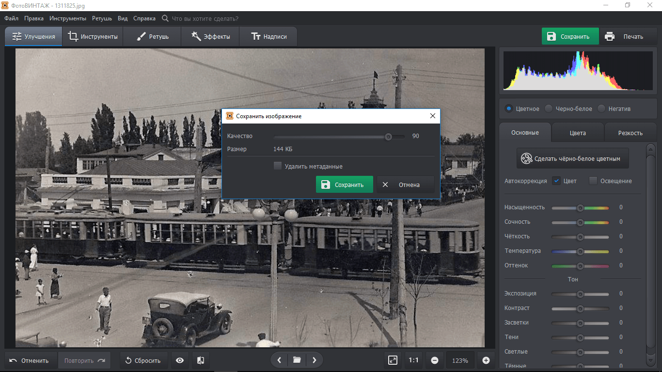Click the search field 'Что вы хотите сделать?'
The height and width of the screenshot is (372, 662).
click(x=205, y=18)
